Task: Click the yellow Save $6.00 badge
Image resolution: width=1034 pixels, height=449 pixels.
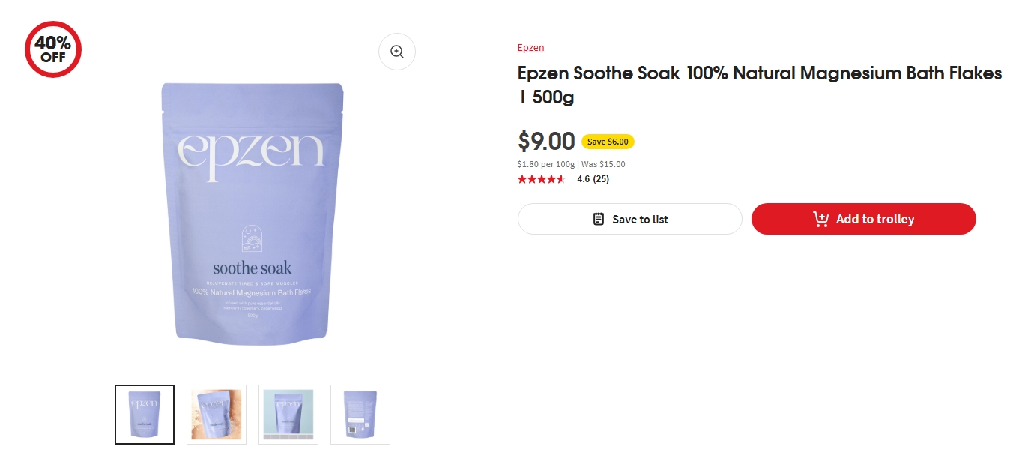Action: click(608, 142)
